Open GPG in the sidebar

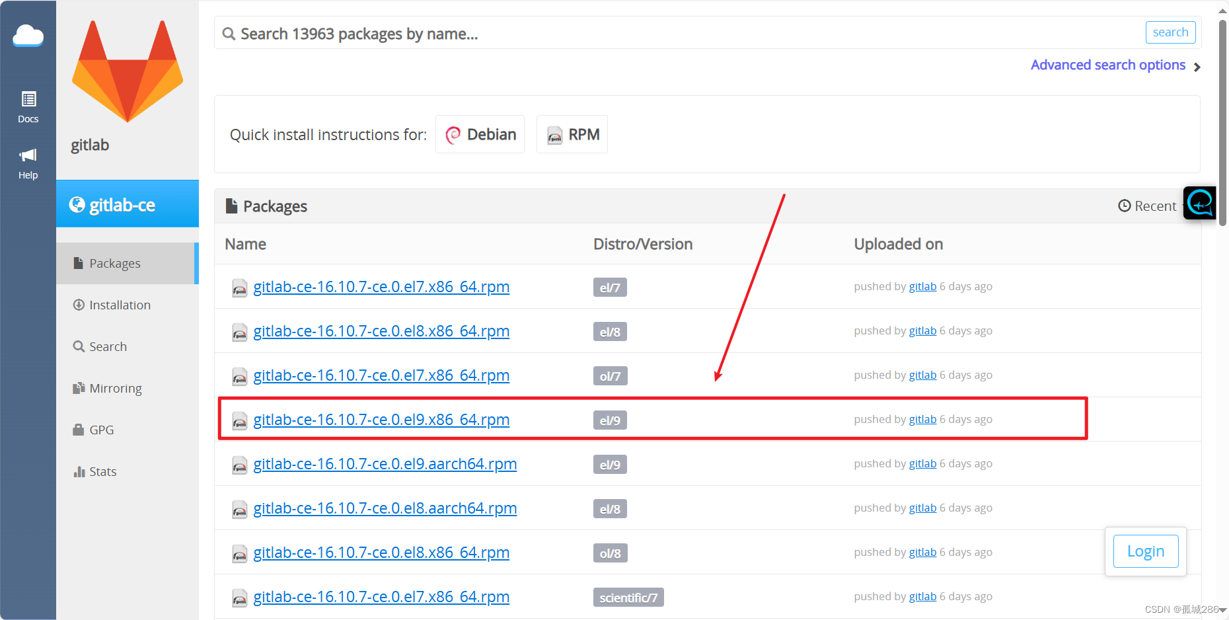[93, 430]
